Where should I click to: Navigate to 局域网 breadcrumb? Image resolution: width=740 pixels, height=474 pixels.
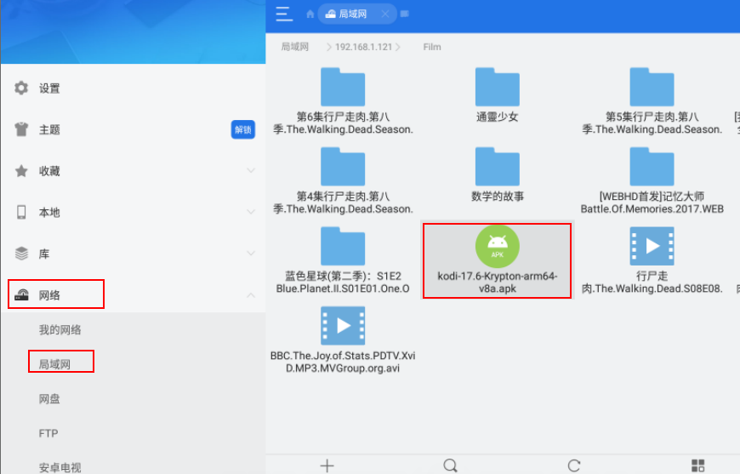pyautogui.click(x=295, y=47)
